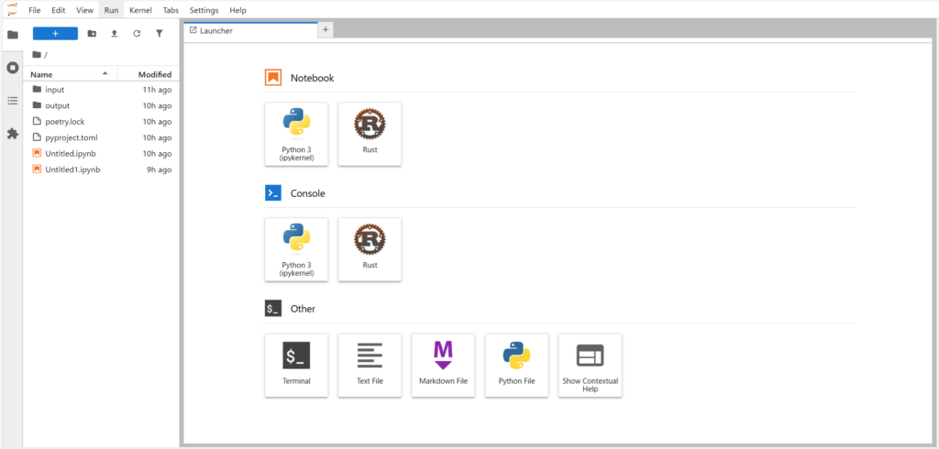Add a new tab with plus button
This screenshot has width=939, height=449.
click(326, 29)
